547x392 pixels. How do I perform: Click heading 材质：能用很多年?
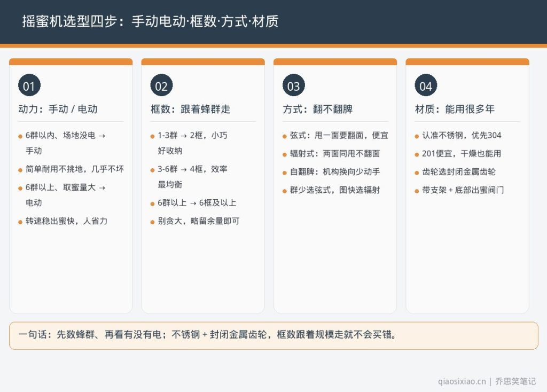(455, 109)
